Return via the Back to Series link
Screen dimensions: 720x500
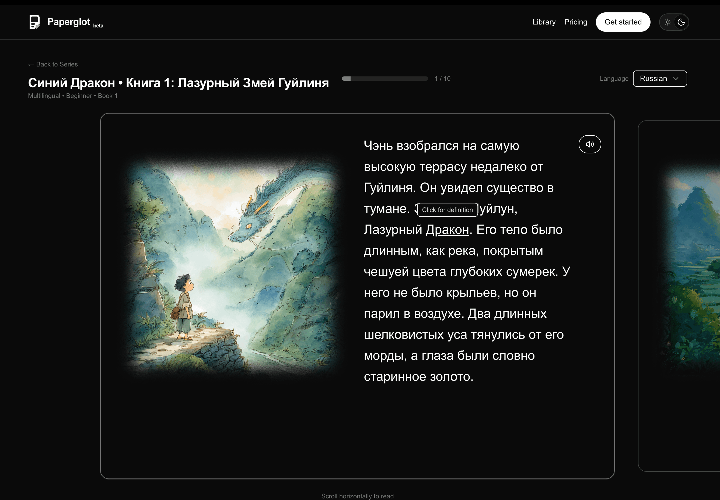pos(53,64)
